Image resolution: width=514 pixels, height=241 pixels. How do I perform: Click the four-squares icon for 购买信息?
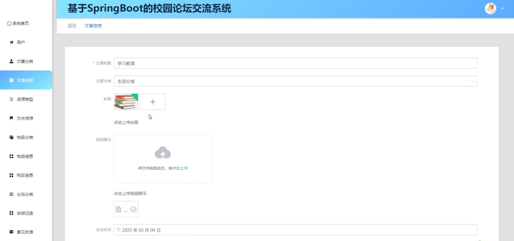coord(11,175)
